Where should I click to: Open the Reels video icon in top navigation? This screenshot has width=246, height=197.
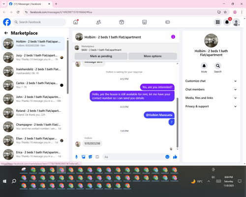click(122, 22)
